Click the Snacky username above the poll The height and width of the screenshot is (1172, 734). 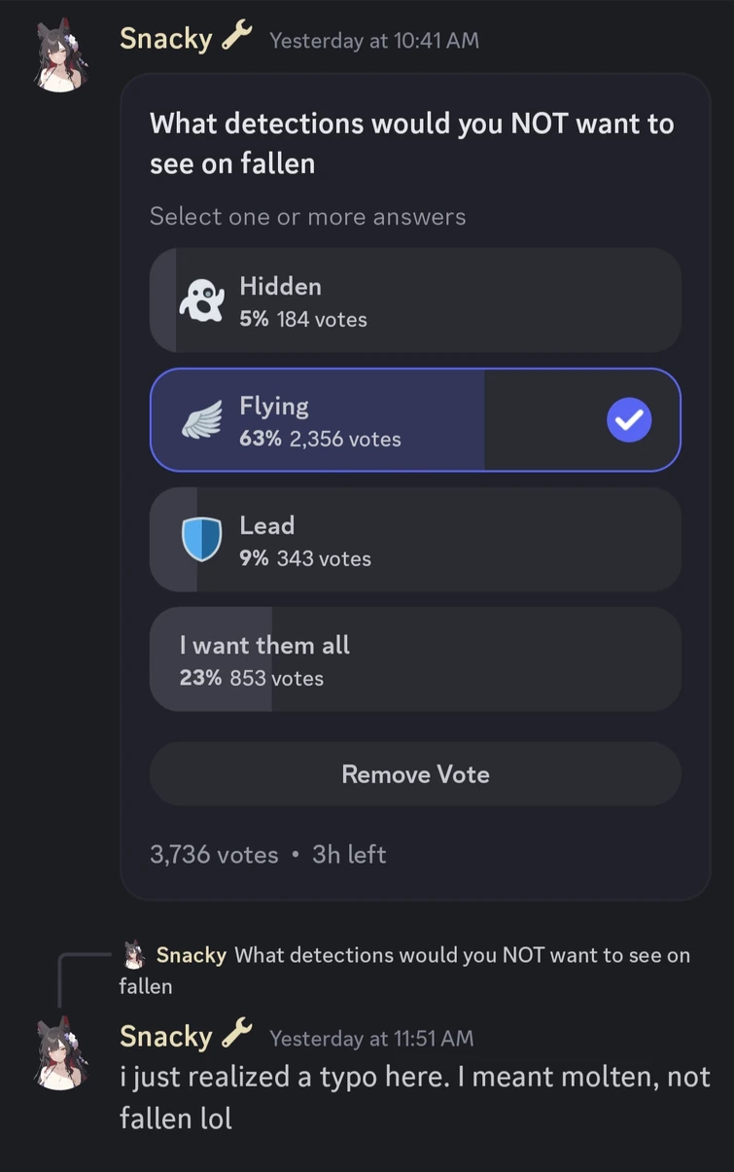click(165, 39)
